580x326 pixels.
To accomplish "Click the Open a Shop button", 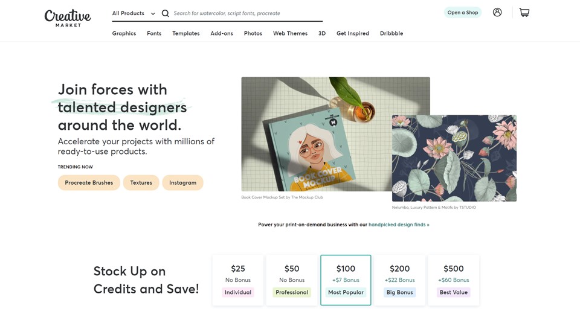I will [x=463, y=13].
